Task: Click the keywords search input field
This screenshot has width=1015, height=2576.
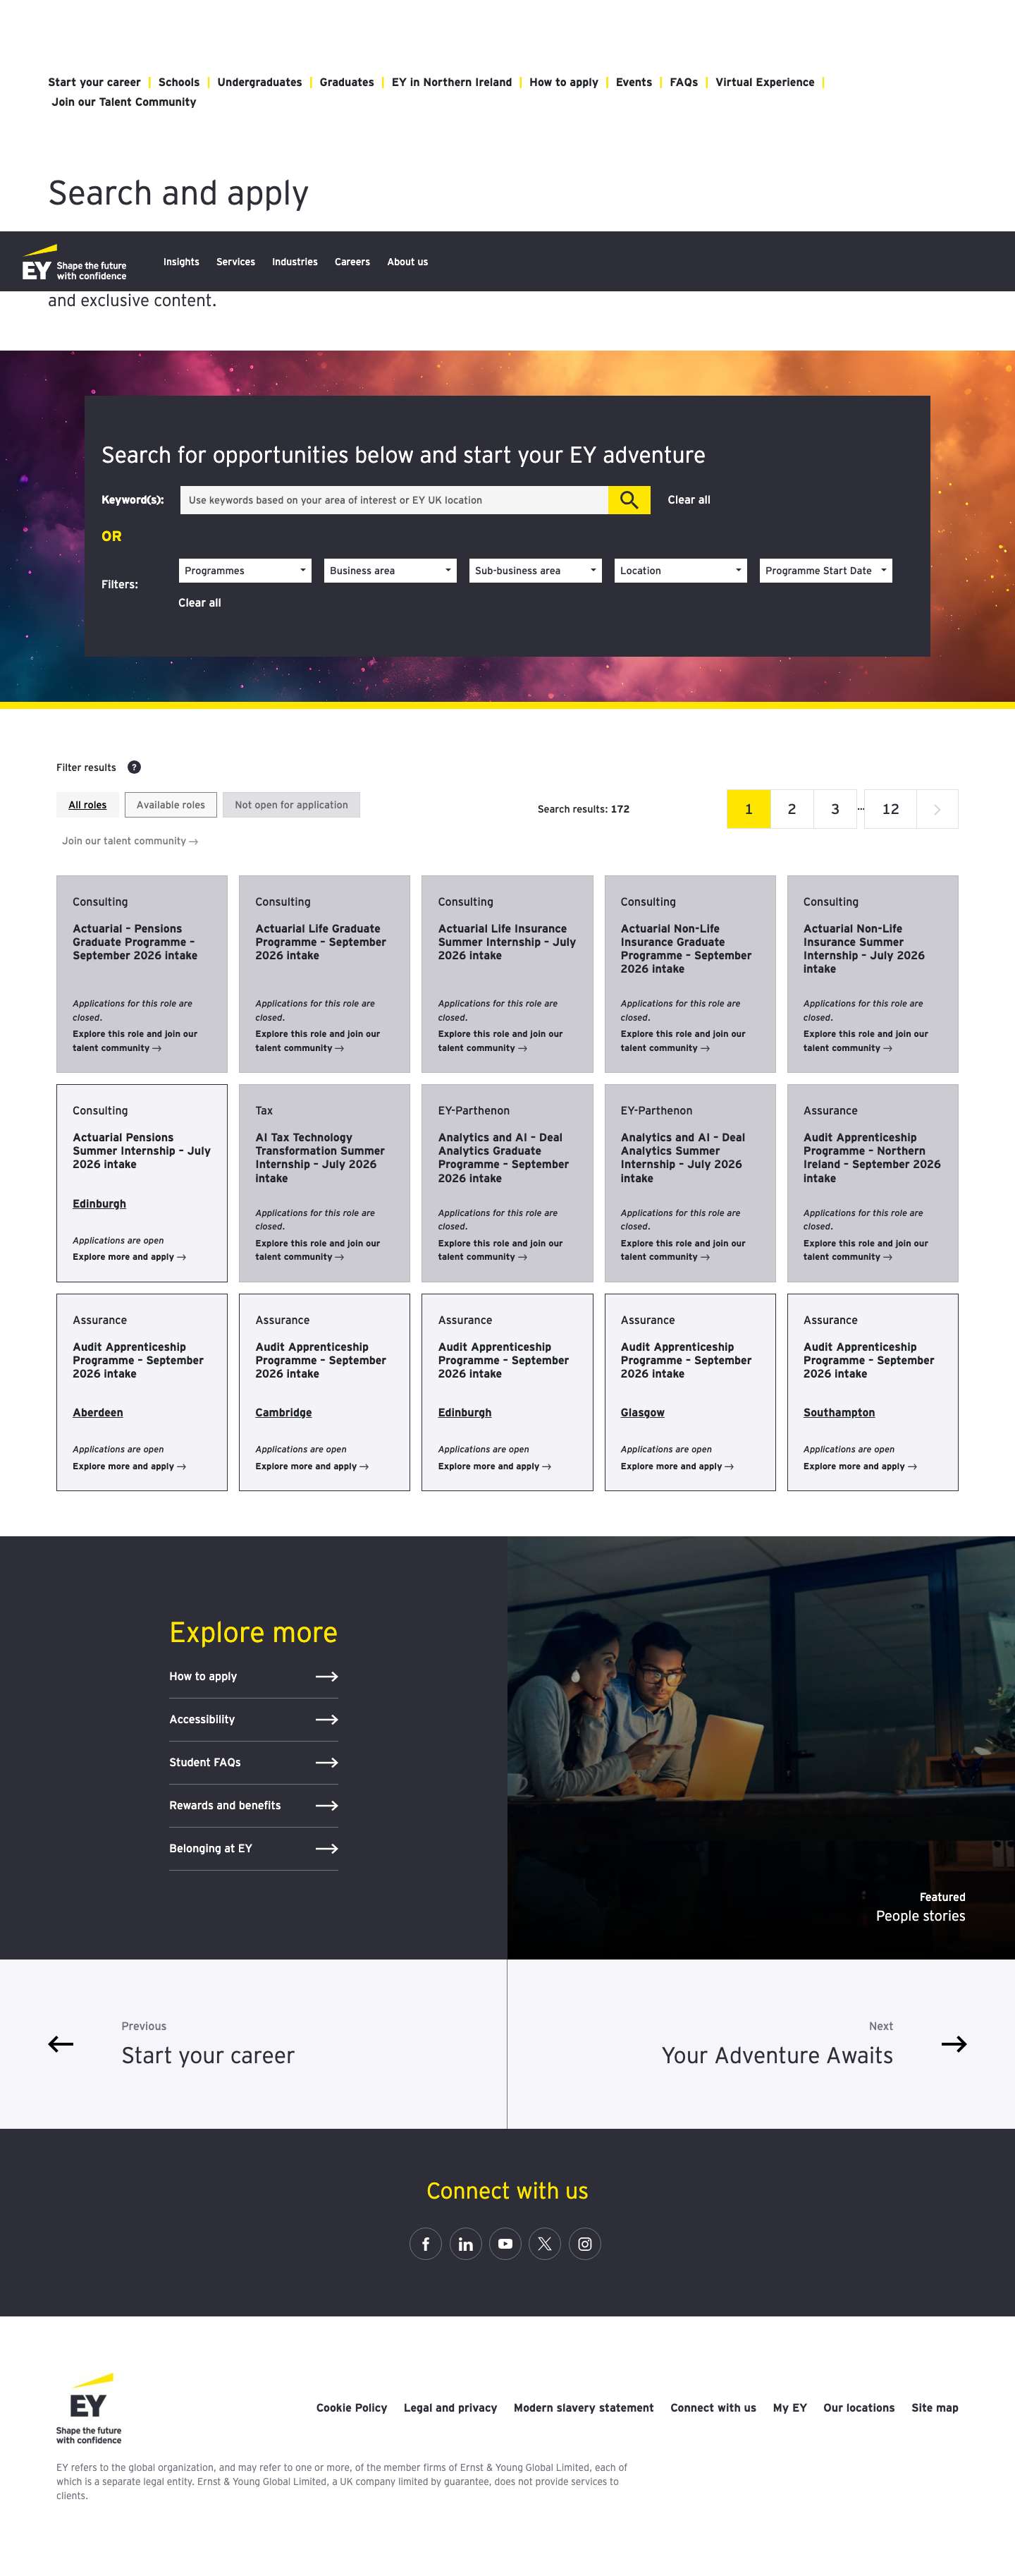Action: coord(395,500)
